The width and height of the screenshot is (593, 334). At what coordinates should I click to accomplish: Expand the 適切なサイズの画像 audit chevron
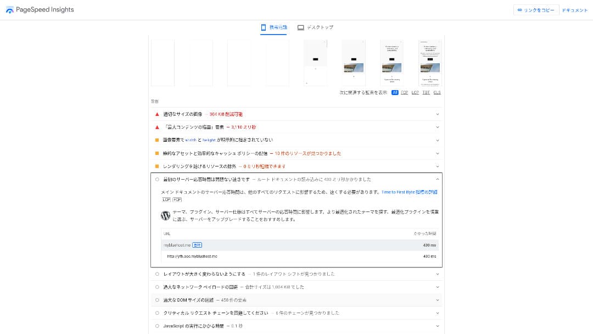coord(438,114)
